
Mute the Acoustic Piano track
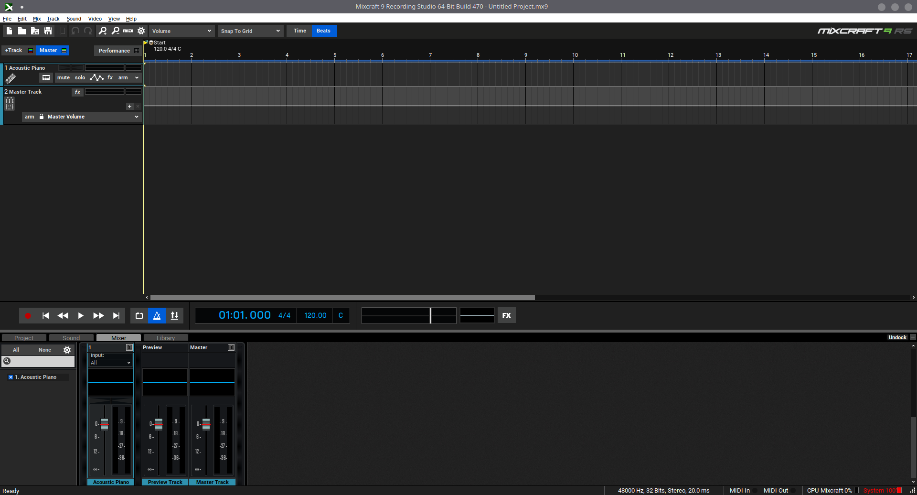coord(64,77)
